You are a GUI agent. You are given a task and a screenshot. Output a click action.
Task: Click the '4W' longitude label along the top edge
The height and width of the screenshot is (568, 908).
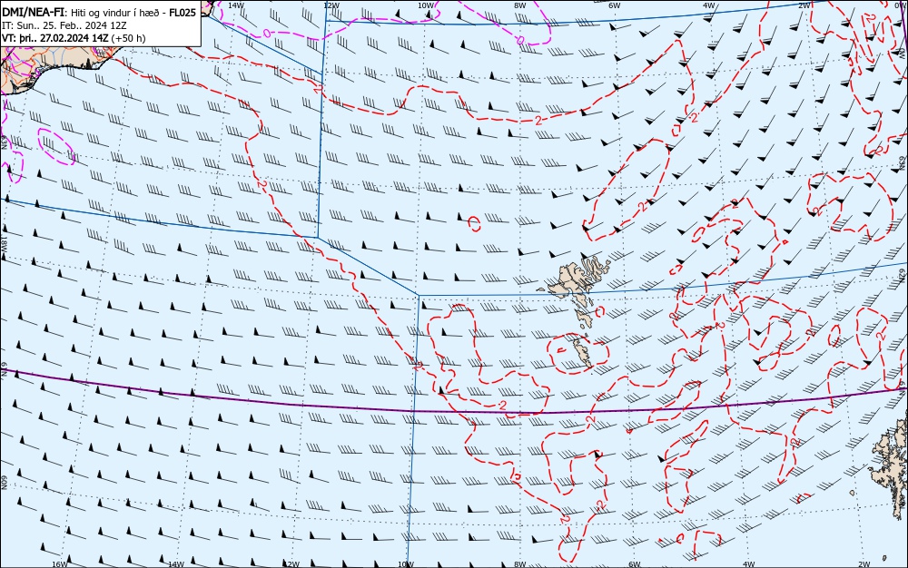[709, 5]
